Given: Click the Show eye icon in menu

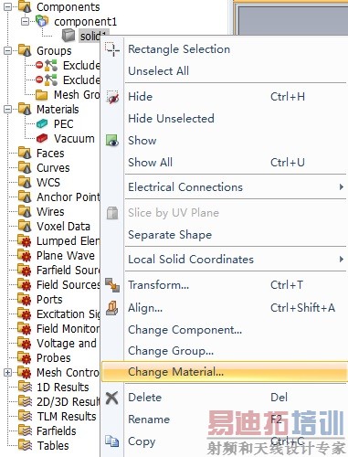Looking at the screenshot, I should coord(112,141).
